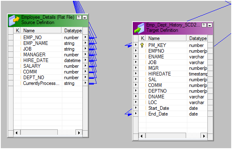Image resolution: width=232 pixels, height=149 pixels.
Task: Click scroll right arrow in target definition box
Action: tap(204, 136)
